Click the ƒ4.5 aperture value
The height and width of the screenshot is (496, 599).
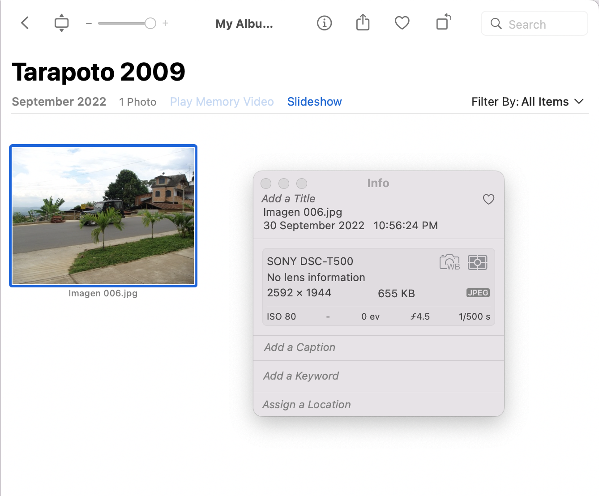pyautogui.click(x=420, y=316)
